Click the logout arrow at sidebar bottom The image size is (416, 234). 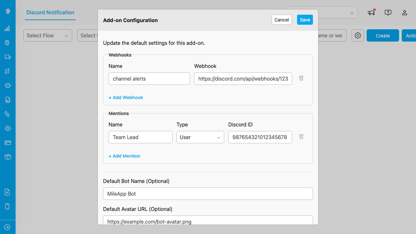[7, 227]
